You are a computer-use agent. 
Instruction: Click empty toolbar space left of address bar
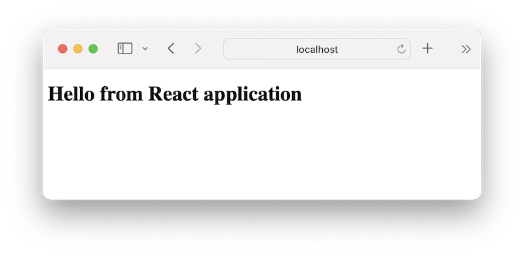[x=212, y=49]
